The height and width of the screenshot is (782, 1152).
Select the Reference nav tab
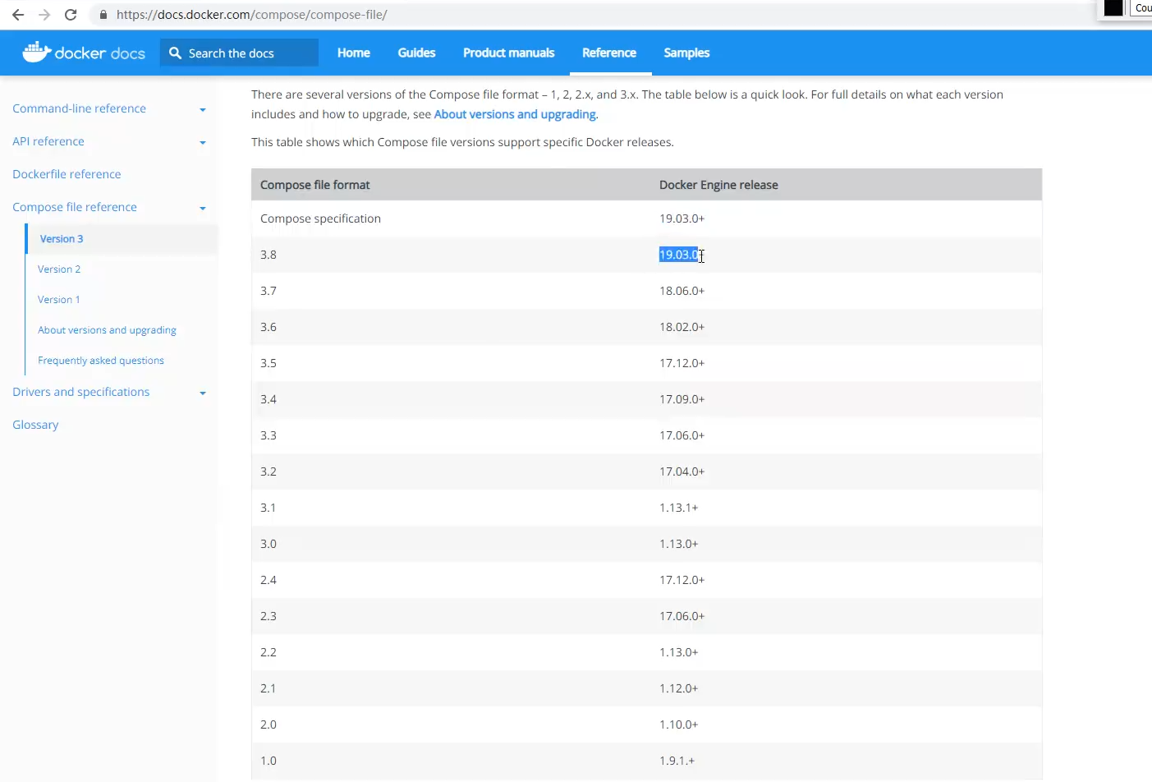click(x=609, y=53)
